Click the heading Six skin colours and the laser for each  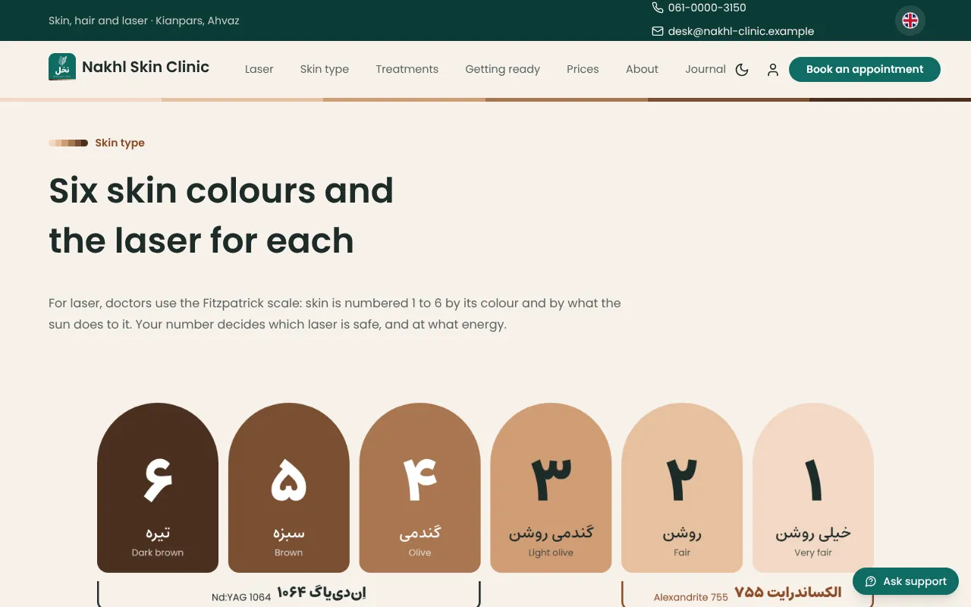[221, 215]
